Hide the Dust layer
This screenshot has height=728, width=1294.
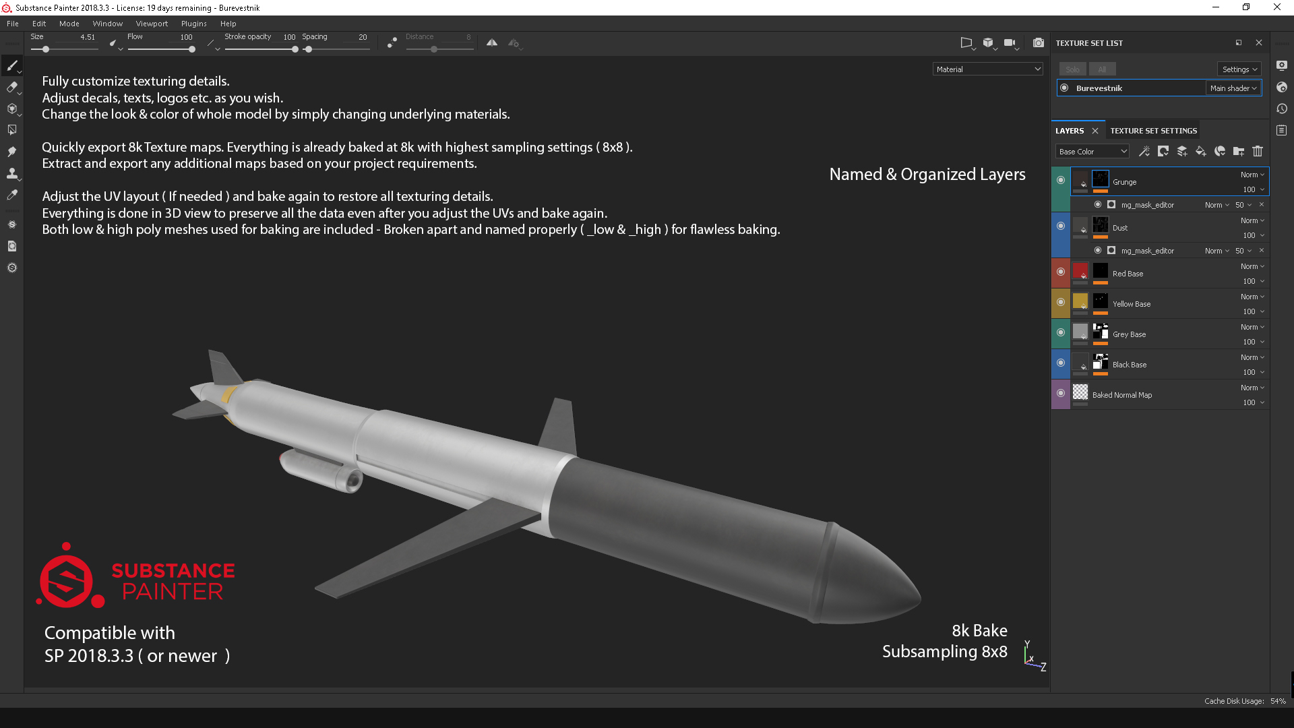(x=1060, y=226)
